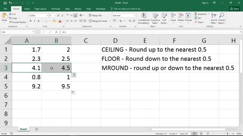Toggle Wrap Text

pyautogui.click(x=95, y=15)
